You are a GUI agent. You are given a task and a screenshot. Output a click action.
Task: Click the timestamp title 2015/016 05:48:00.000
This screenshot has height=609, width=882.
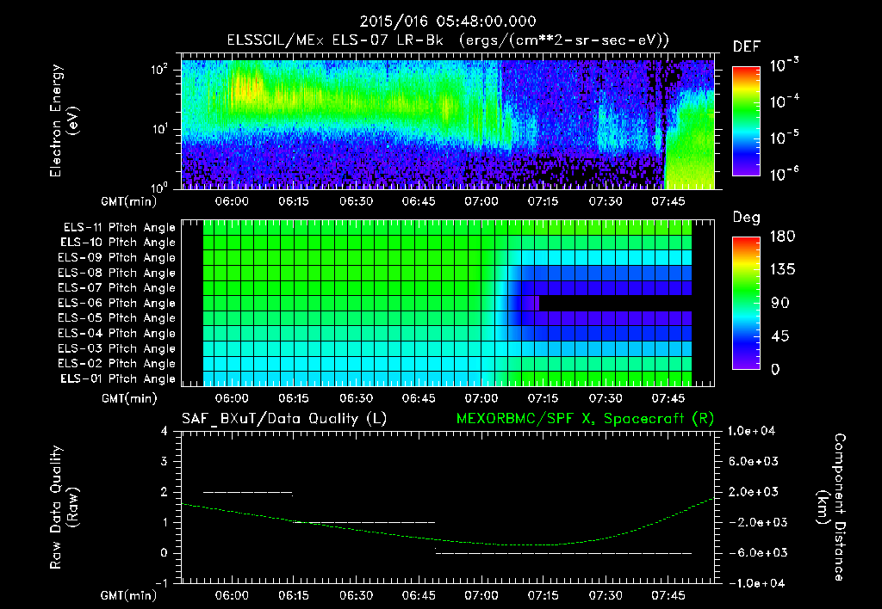pyautogui.click(x=448, y=22)
